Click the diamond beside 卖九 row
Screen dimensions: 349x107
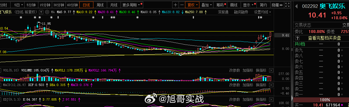pyautogui.click(x=342, y=50)
